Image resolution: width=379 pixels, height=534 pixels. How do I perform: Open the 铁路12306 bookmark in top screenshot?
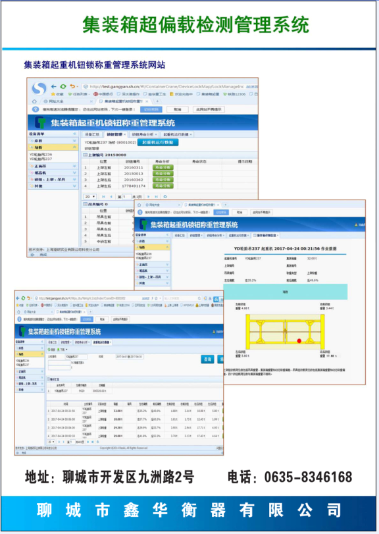(234, 94)
